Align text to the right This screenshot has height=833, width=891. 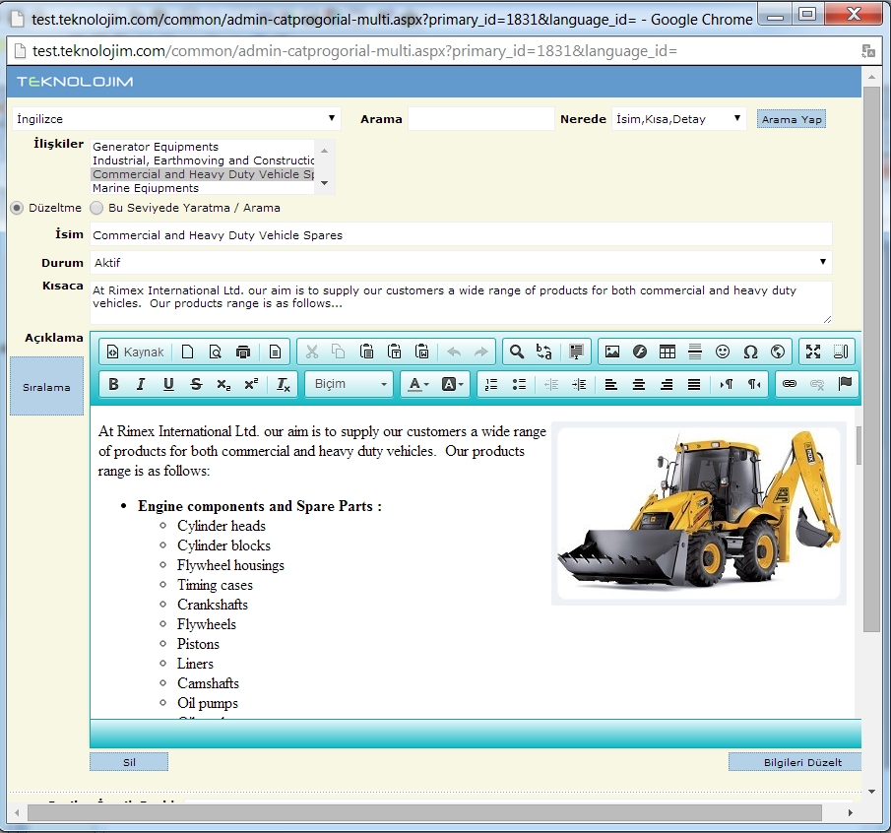click(667, 384)
